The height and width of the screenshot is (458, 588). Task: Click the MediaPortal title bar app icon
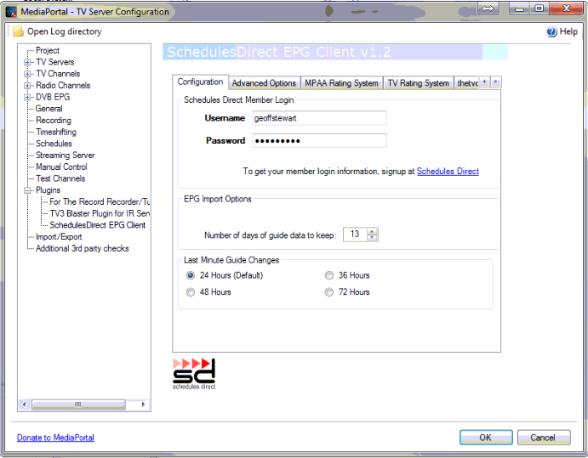tap(11, 12)
